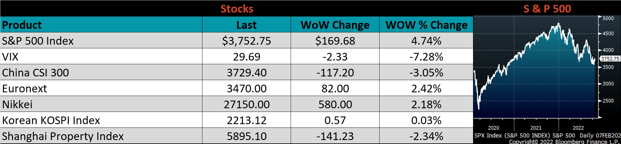
Task: Select the Nikkei row label
Action: coord(17,104)
